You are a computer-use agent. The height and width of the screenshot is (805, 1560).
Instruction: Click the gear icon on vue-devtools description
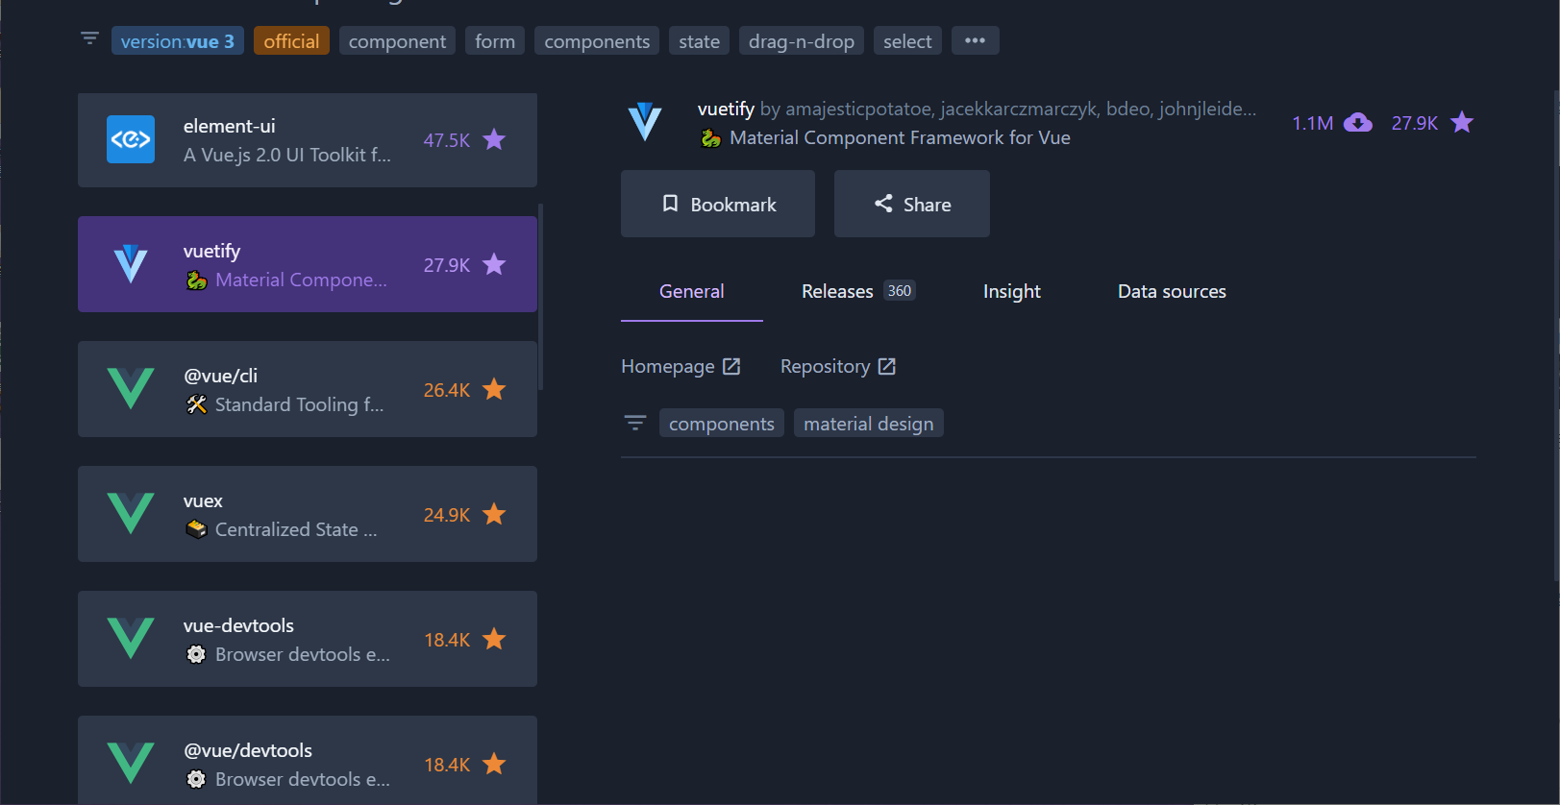(196, 654)
